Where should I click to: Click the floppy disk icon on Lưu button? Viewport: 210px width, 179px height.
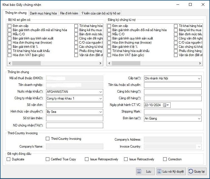click(139, 171)
